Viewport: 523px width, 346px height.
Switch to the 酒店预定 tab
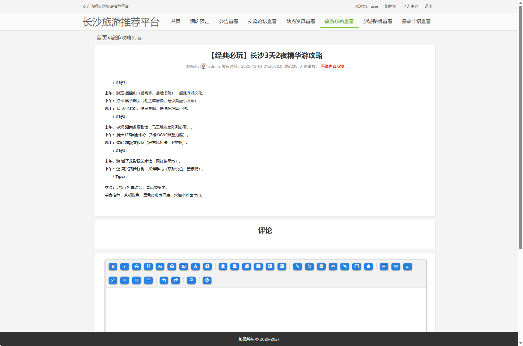point(200,21)
